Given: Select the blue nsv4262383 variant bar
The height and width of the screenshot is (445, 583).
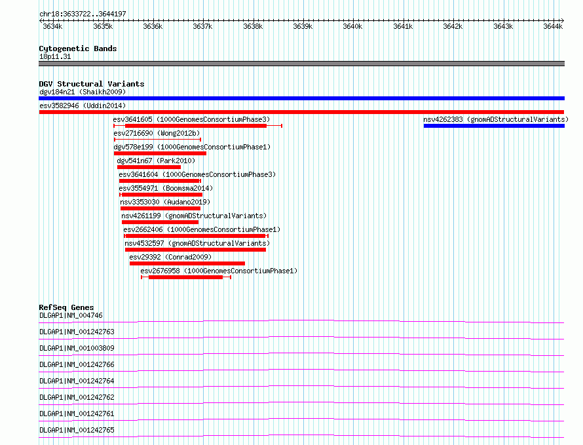Looking at the screenshot, I should 494,126.
